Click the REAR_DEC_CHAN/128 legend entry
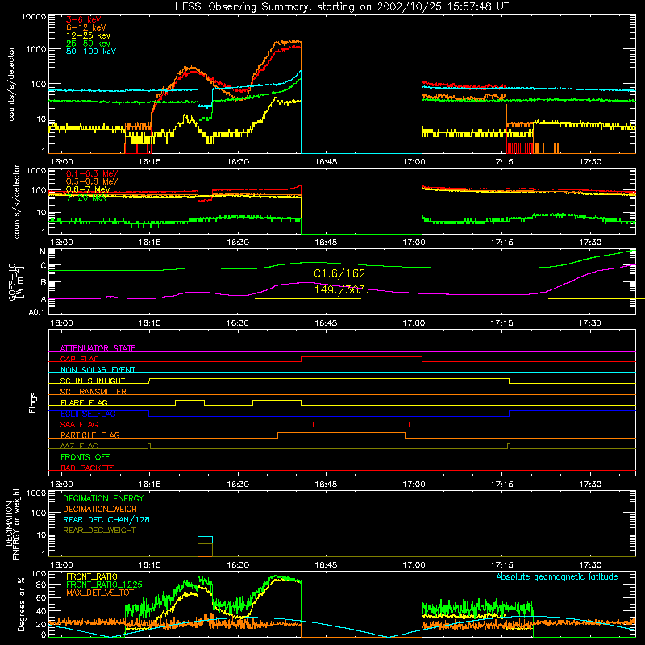 coord(106,519)
